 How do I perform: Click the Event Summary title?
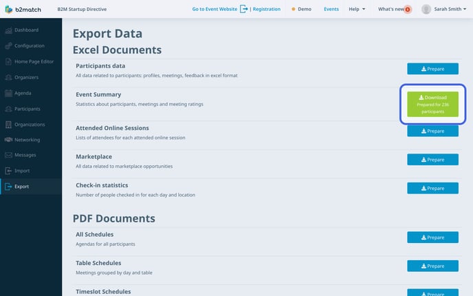pos(98,94)
